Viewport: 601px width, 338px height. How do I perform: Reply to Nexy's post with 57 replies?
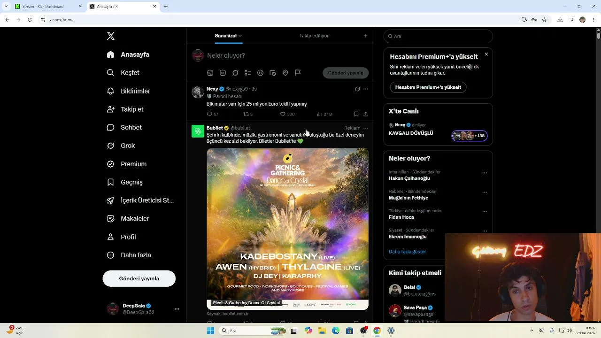click(213, 114)
